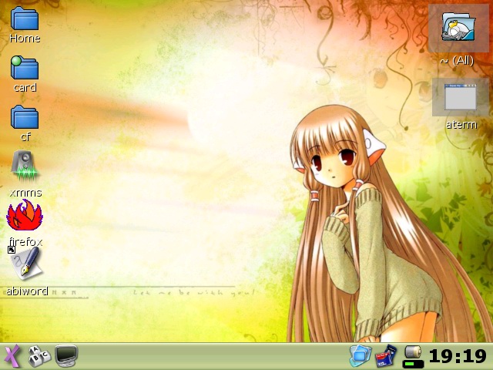Click the 'xmms' icon label text
This screenshot has height=370, width=493.
(x=25, y=193)
